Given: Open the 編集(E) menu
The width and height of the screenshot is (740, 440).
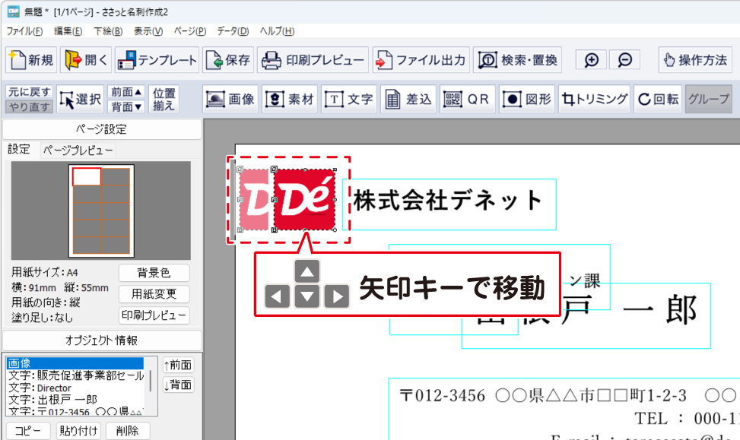Looking at the screenshot, I should coord(68,31).
